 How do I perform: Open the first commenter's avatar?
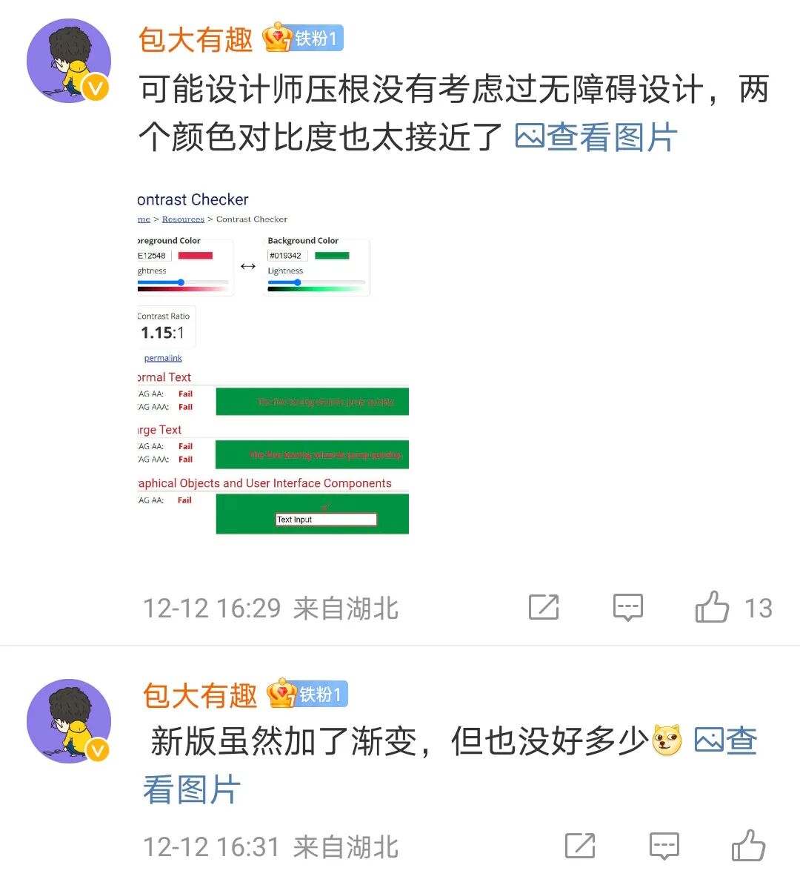(69, 61)
